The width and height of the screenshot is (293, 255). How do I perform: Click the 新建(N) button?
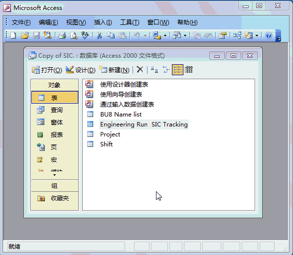point(114,70)
